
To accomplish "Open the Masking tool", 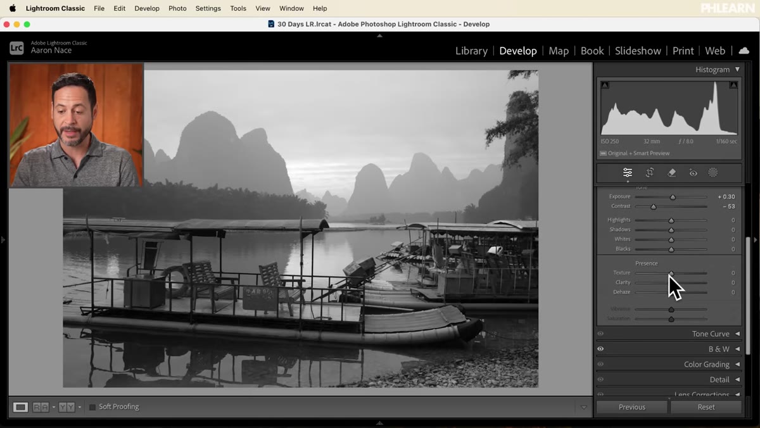I will coord(713,172).
